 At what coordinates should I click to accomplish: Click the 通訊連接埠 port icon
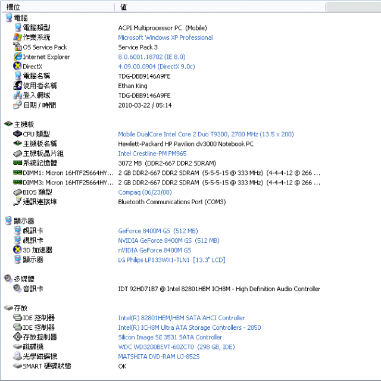tap(17, 201)
